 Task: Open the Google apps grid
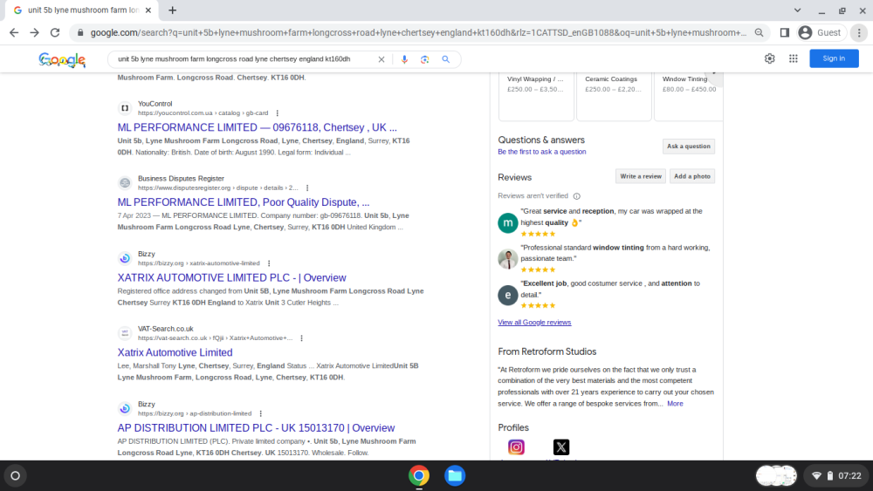[794, 58]
